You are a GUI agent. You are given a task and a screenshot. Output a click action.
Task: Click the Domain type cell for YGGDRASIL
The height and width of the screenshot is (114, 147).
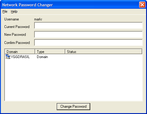(42, 57)
